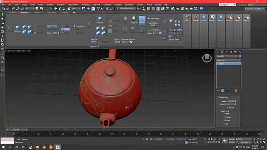267x150 pixels.
Task: Open the Display tab in command panel
Action: coord(235,52)
